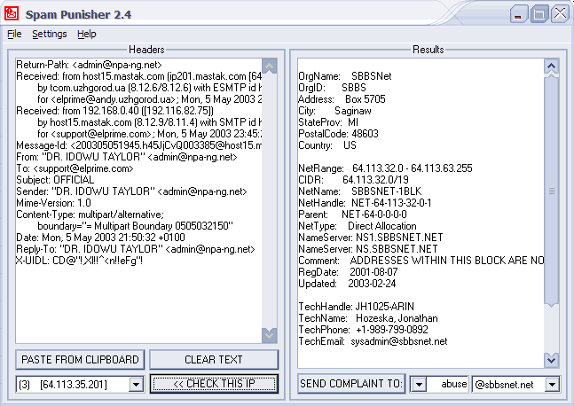Click the PostalCode: 48603 line
The image size is (574, 406).
tap(338, 134)
